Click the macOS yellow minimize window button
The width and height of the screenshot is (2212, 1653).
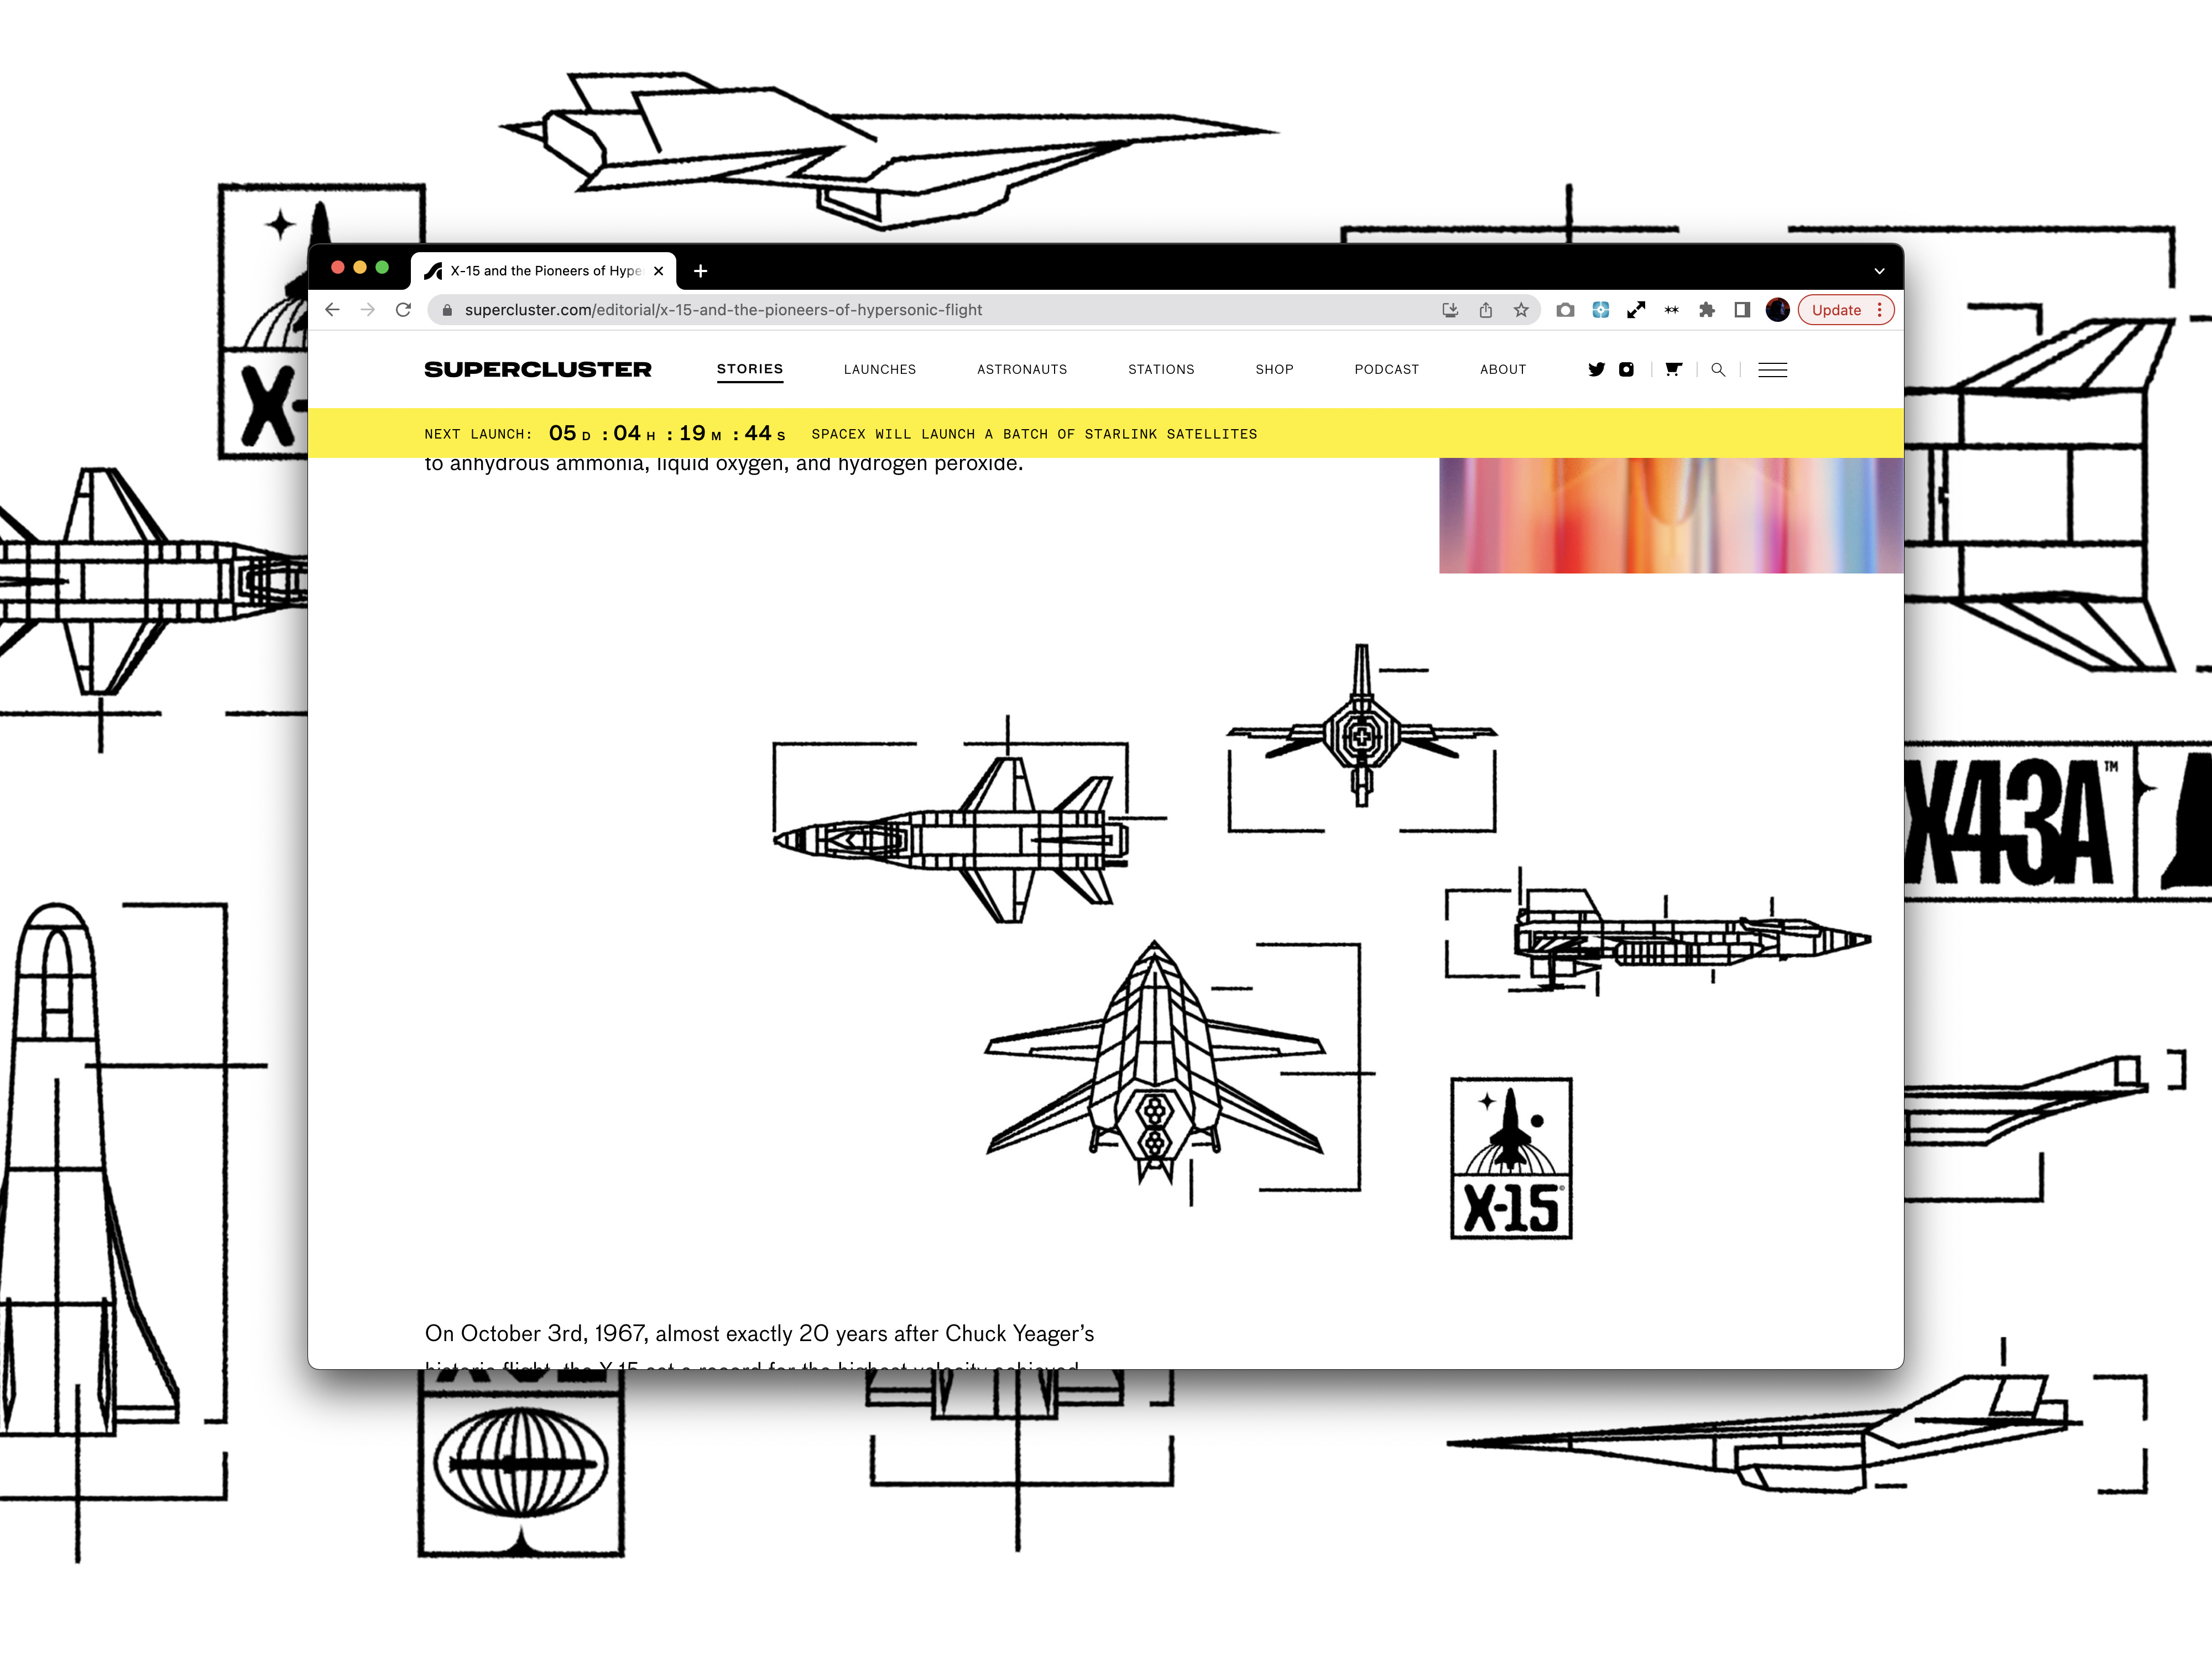[x=360, y=267]
